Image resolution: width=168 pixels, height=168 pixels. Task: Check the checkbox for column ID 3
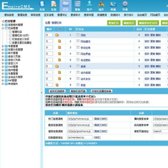coord(78,47)
